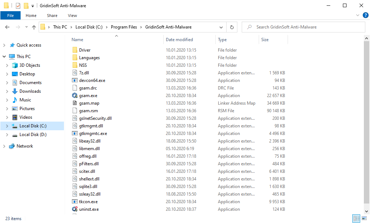Open the View ribbon tab
The image size is (370, 223).
(x=72, y=16)
